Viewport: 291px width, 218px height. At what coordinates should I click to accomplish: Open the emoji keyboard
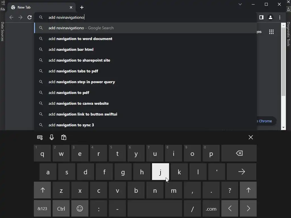click(80, 209)
